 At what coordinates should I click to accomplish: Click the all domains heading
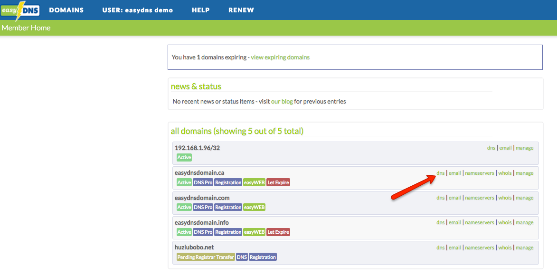coord(237,131)
